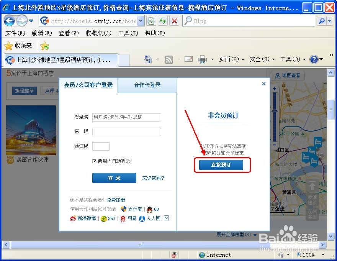Open search provider options dropdown
Viewport: 337px width, 261px height.
point(329,21)
